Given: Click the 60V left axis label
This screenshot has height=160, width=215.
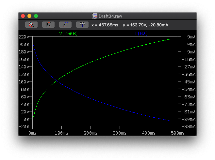Looking at the screenshot, I should tap(25, 97).
